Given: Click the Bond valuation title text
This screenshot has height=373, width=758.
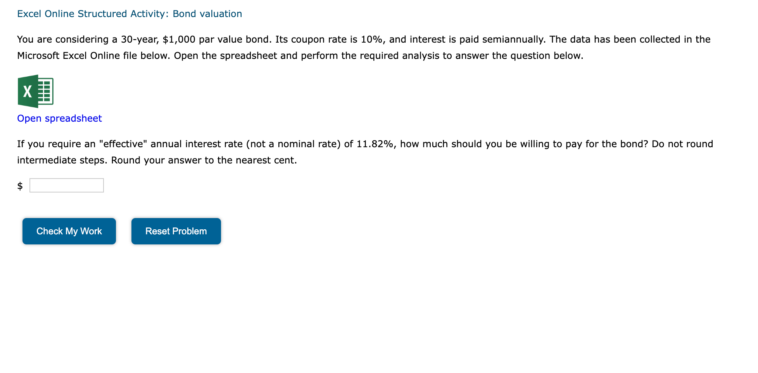Looking at the screenshot, I should (212, 14).
